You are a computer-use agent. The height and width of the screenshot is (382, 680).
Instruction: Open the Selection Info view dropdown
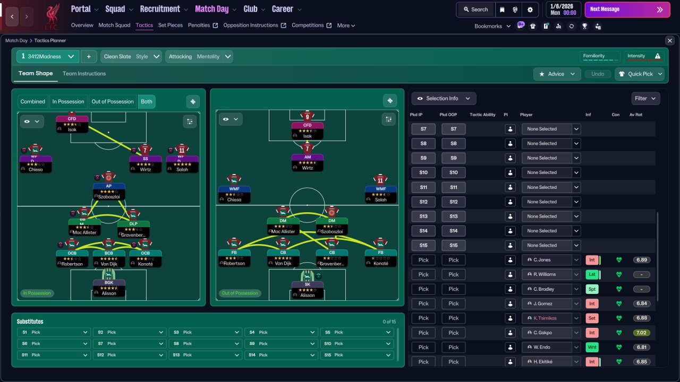(x=444, y=98)
